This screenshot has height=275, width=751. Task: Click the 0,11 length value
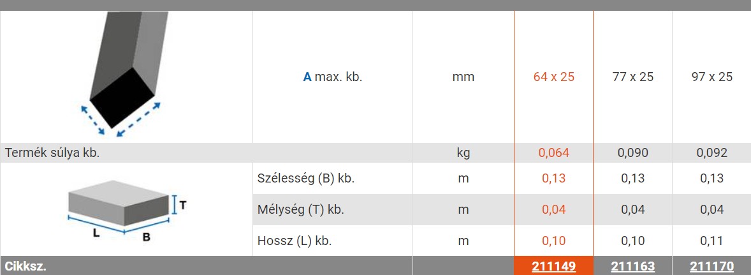pos(711,241)
